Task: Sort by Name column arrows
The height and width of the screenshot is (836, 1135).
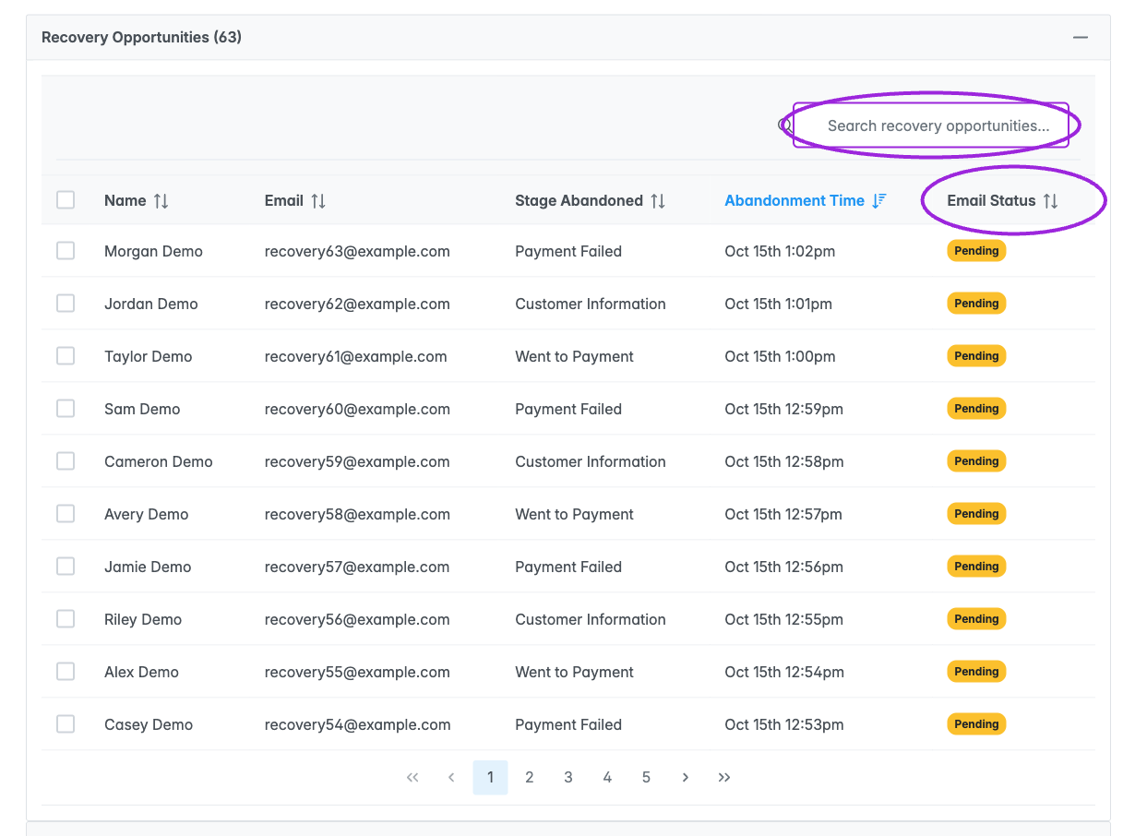Action: click(161, 201)
